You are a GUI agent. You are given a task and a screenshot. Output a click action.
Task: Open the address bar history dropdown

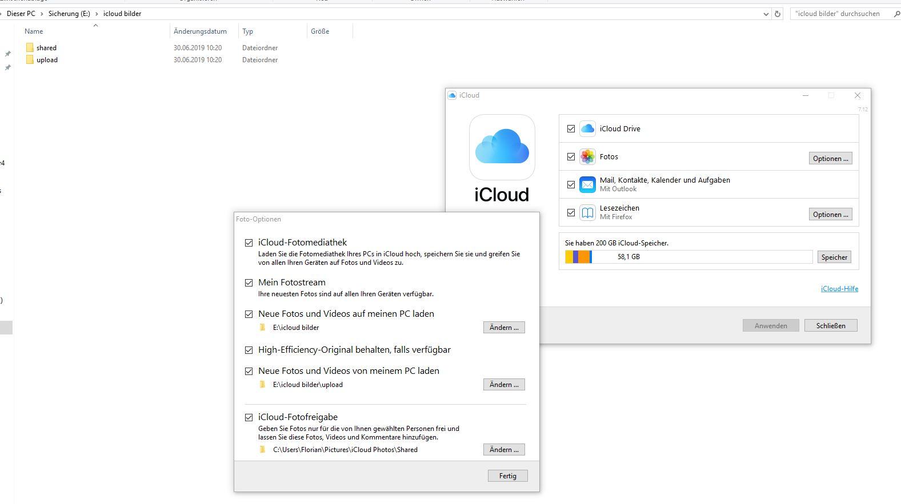[x=766, y=14]
